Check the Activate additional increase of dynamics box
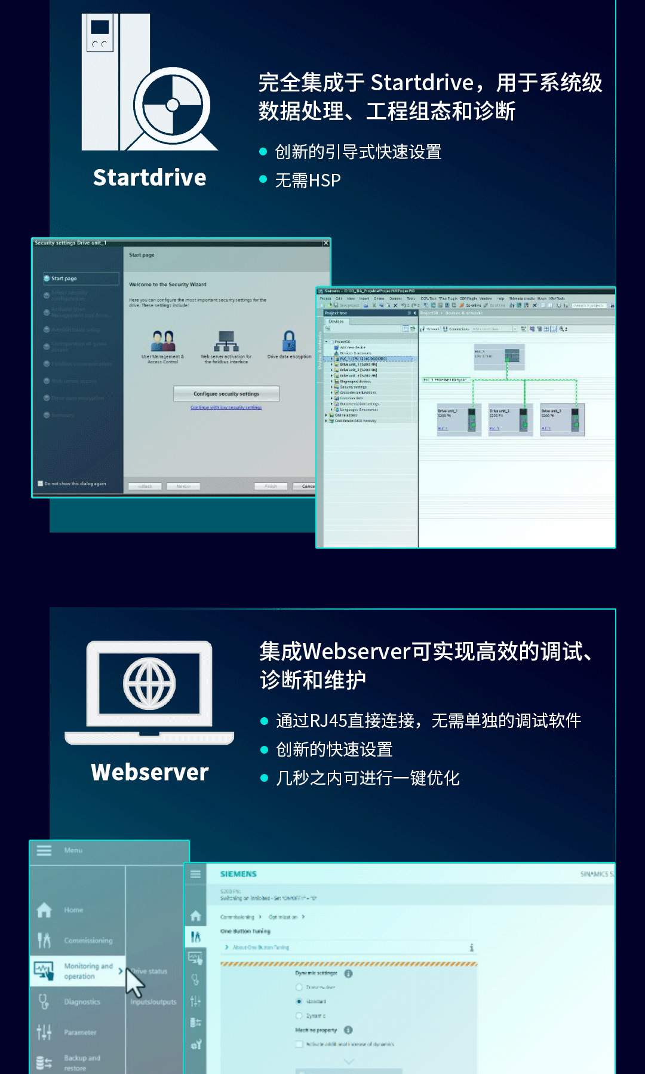The image size is (645, 1074). (x=299, y=1044)
